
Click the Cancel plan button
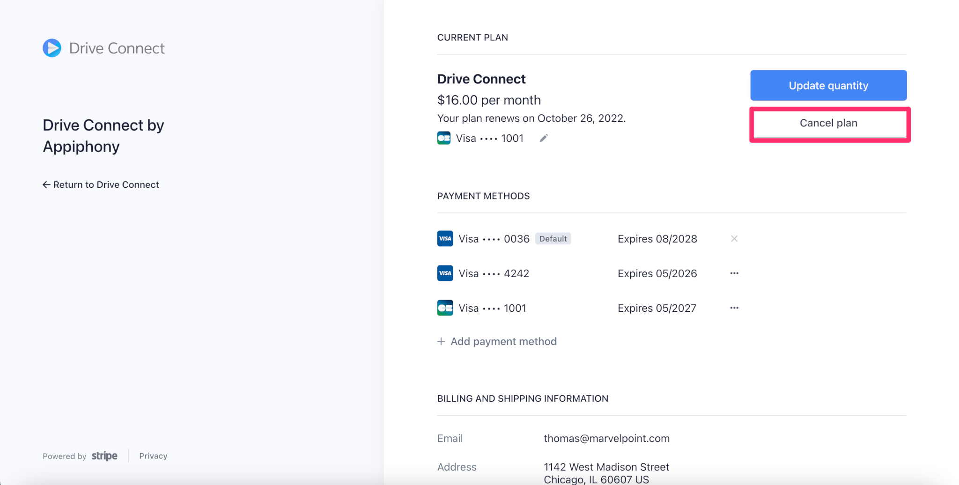(x=828, y=123)
